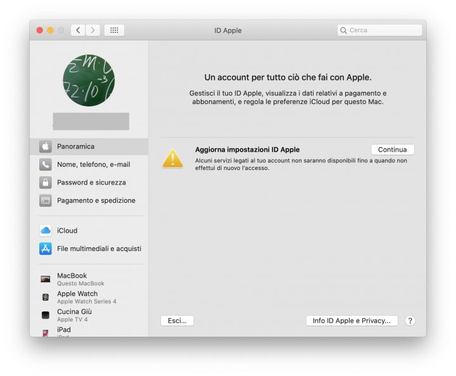Open File multimediali e acquisti section

pyautogui.click(x=89, y=249)
